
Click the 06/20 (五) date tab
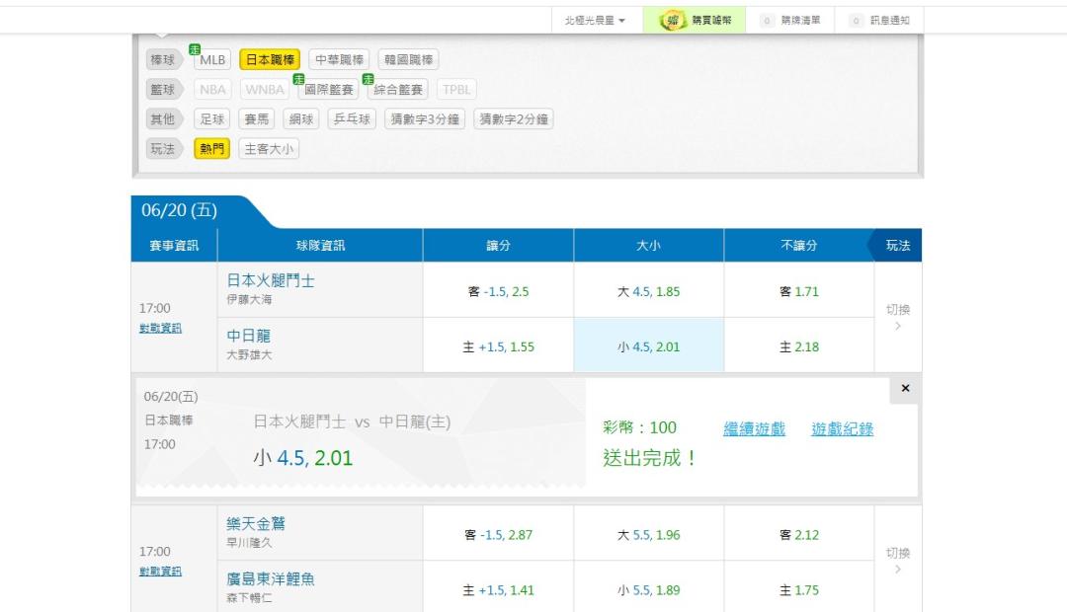pyautogui.click(x=180, y=211)
